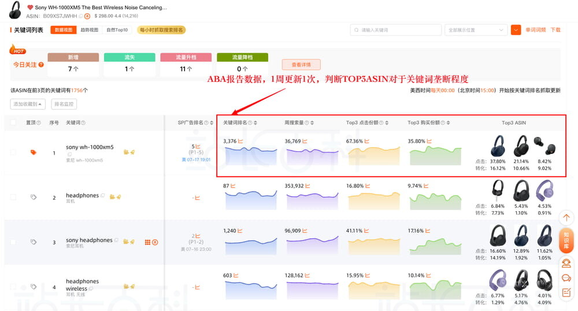Click the heart favorite icon beside product title
Screen dimensions: 578x311
click(30, 8)
